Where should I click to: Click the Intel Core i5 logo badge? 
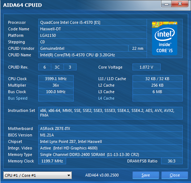[164, 38]
